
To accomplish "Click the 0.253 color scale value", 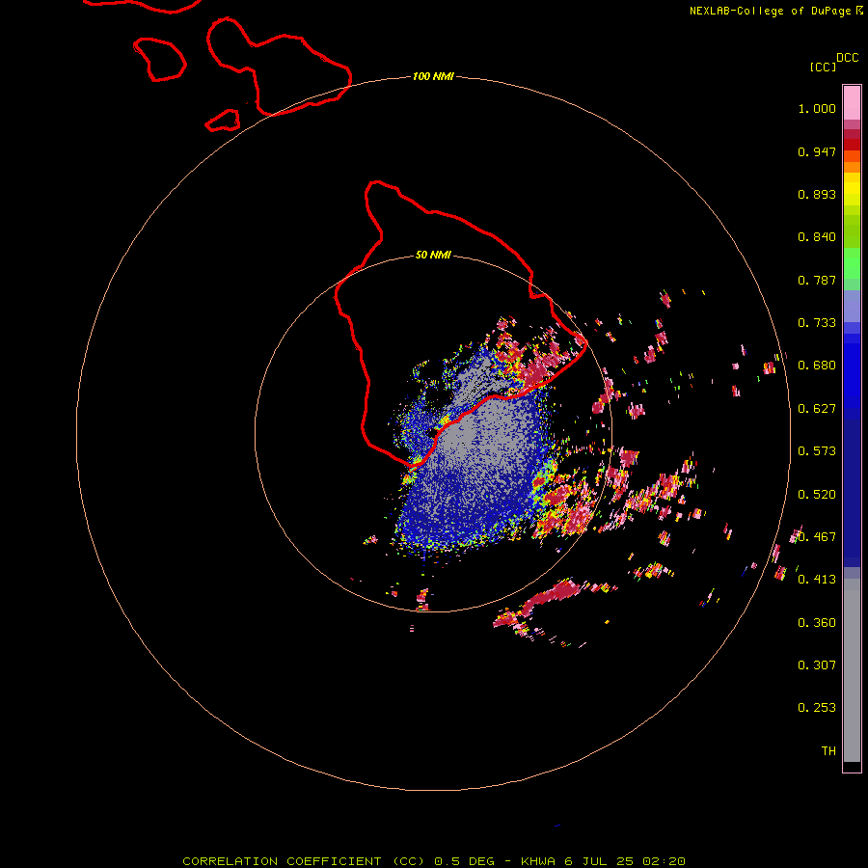I will 817,708.
